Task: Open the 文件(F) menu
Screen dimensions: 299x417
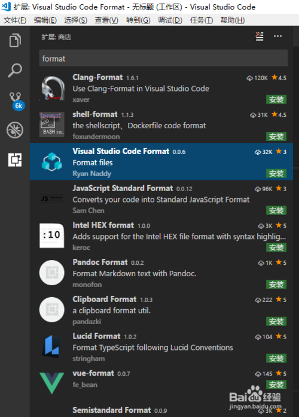Action: (15, 20)
